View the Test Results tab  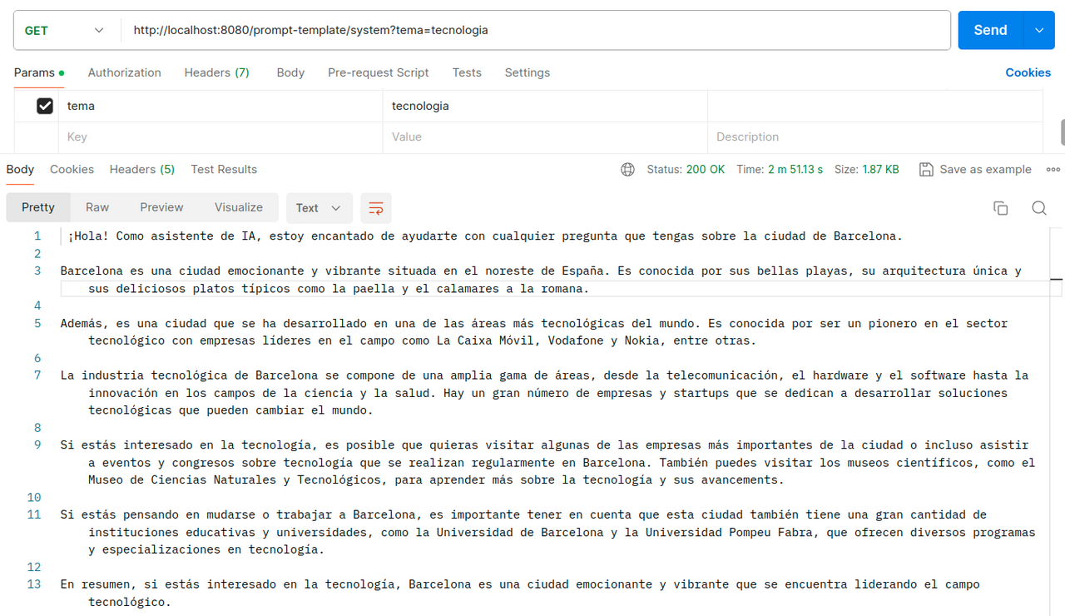224,169
